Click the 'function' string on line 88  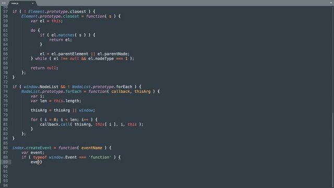point(100,157)
